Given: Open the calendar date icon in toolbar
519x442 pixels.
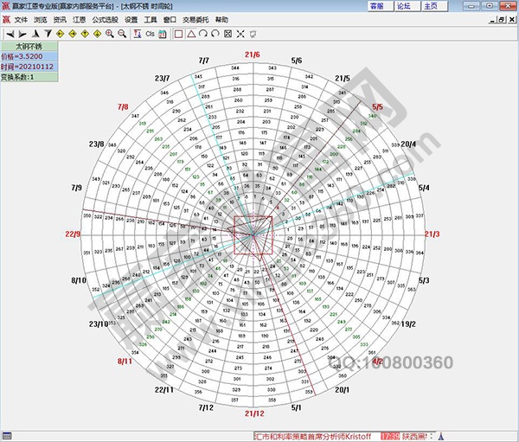Looking at the screenshot, I should [x=162, y=34].
